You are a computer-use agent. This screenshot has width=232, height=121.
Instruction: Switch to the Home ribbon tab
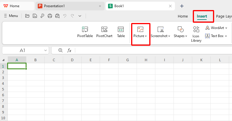click(x=183, y=16)
